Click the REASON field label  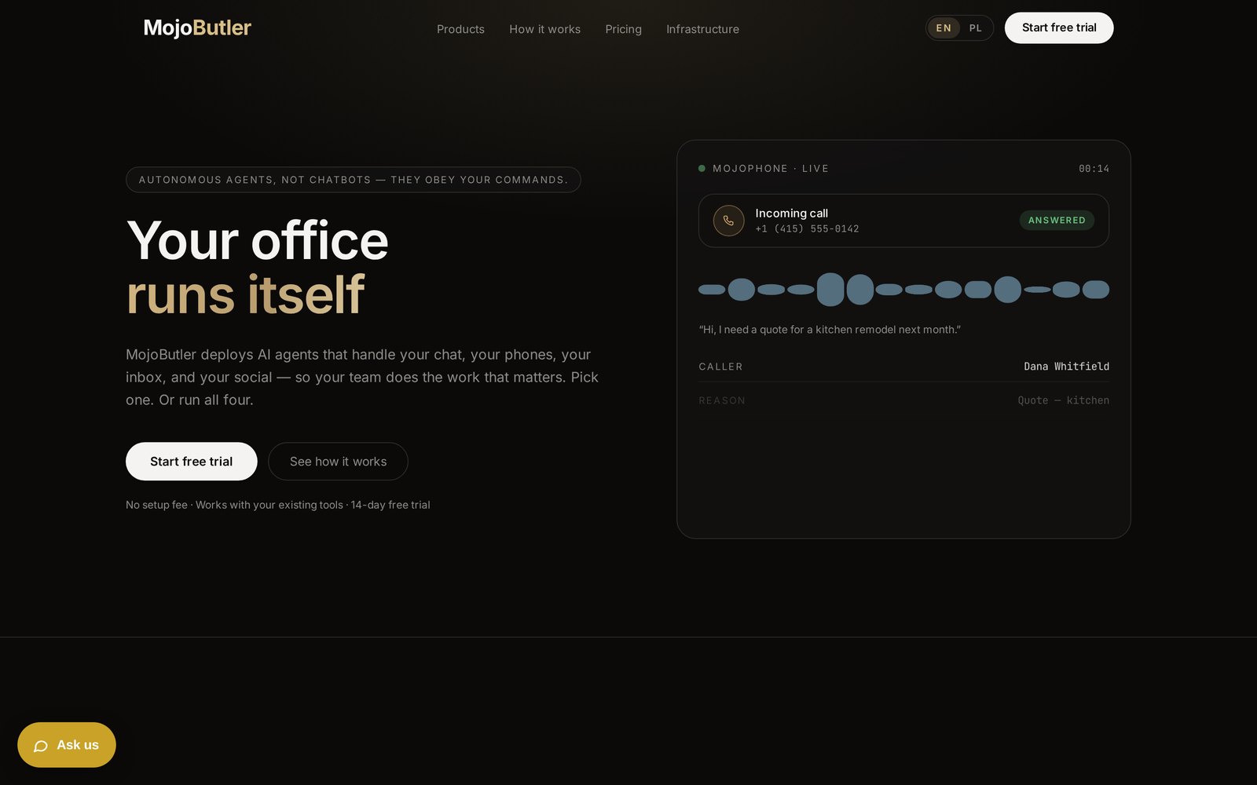coord(722,400)
